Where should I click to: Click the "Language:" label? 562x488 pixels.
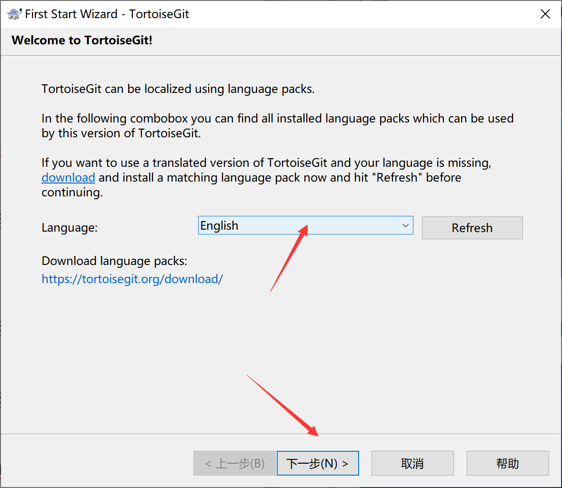pos(70,228)
